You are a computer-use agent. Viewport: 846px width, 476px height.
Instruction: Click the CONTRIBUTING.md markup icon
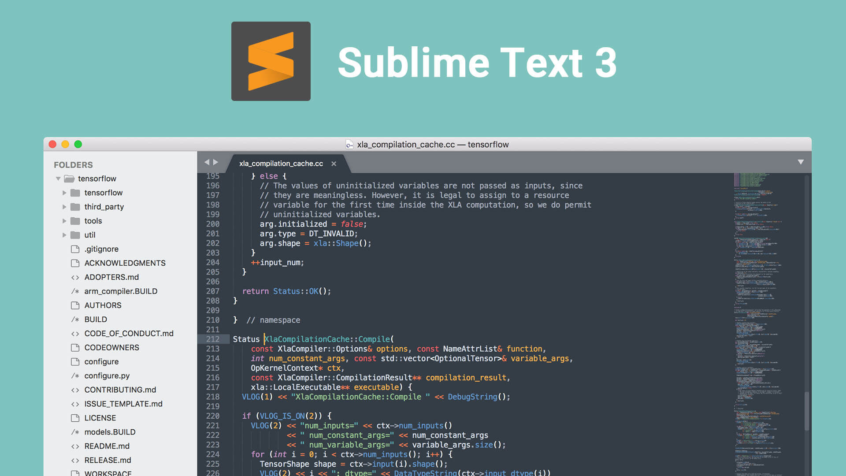pyautogui.click(x=75, y=390)
